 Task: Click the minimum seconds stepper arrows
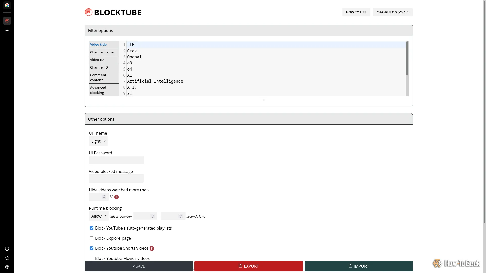click(153, 216)
